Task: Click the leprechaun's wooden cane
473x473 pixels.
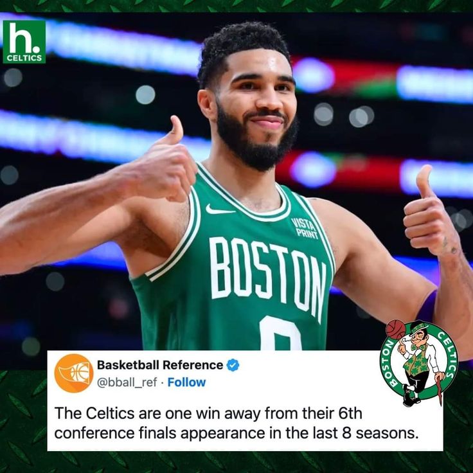Action: pos(439,389)
